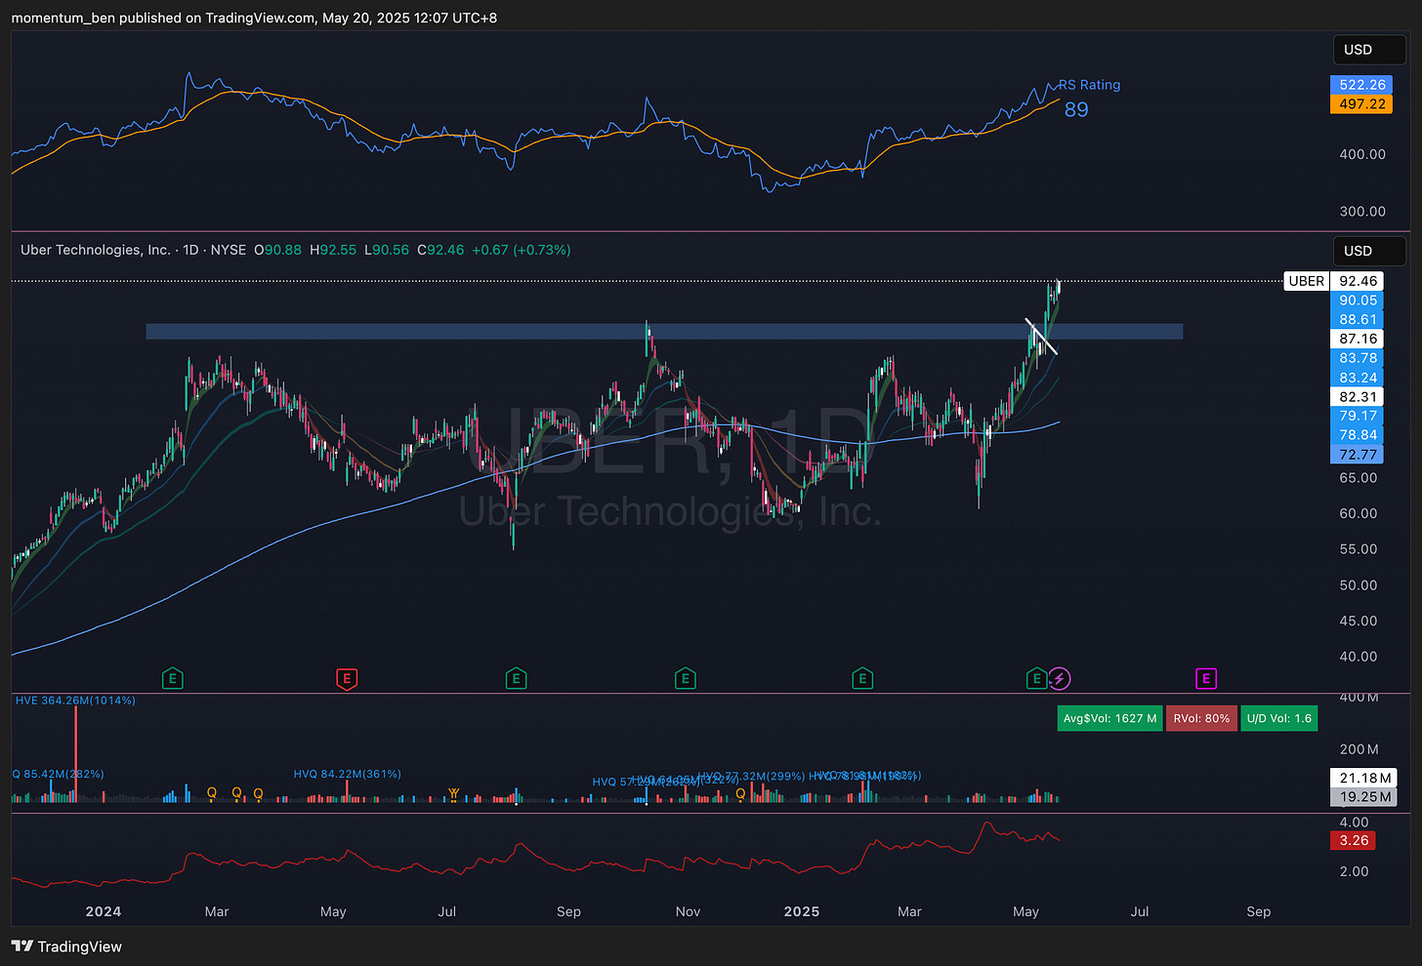Click the 19.25 M volume average label
The width and height of the screenshot is (1422, 966).
[1364, 797]
